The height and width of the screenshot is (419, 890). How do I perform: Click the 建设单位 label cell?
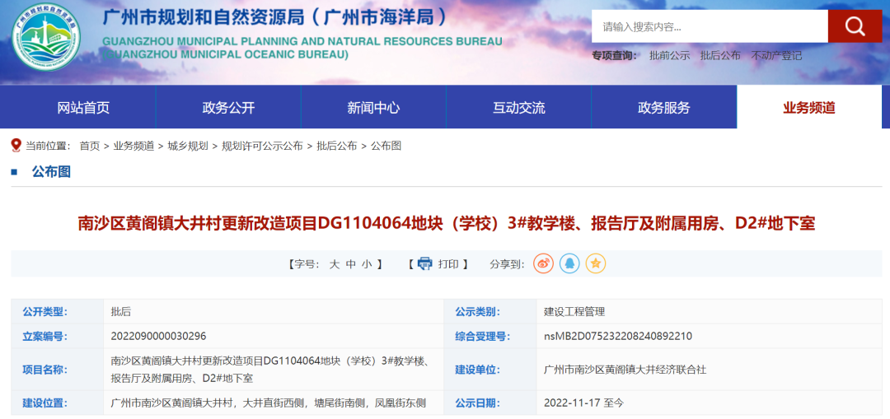(490, 370)
